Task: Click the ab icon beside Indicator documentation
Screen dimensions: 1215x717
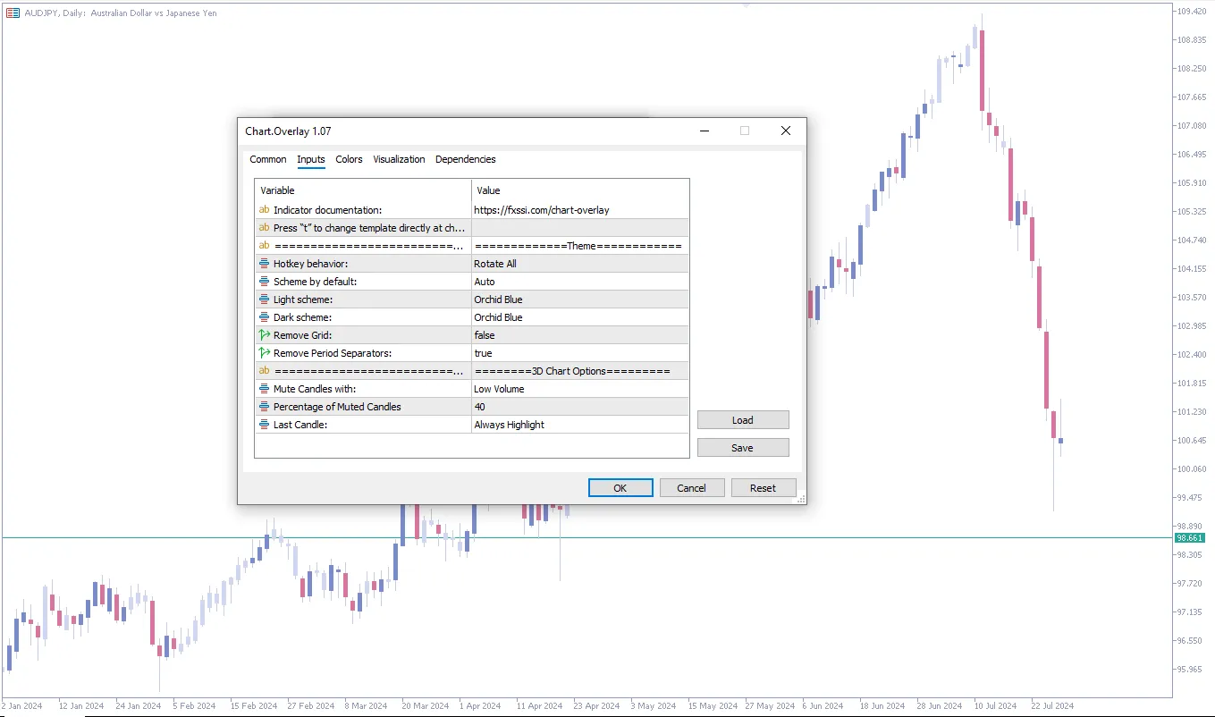Action: coord(264,209)
